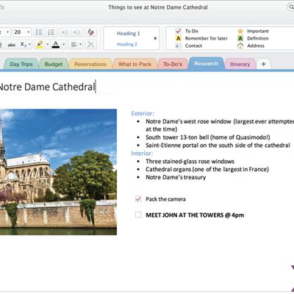This screenshot has width=294, height=294.
Task: Open the Itinerary tab
Action: (240, 64)
